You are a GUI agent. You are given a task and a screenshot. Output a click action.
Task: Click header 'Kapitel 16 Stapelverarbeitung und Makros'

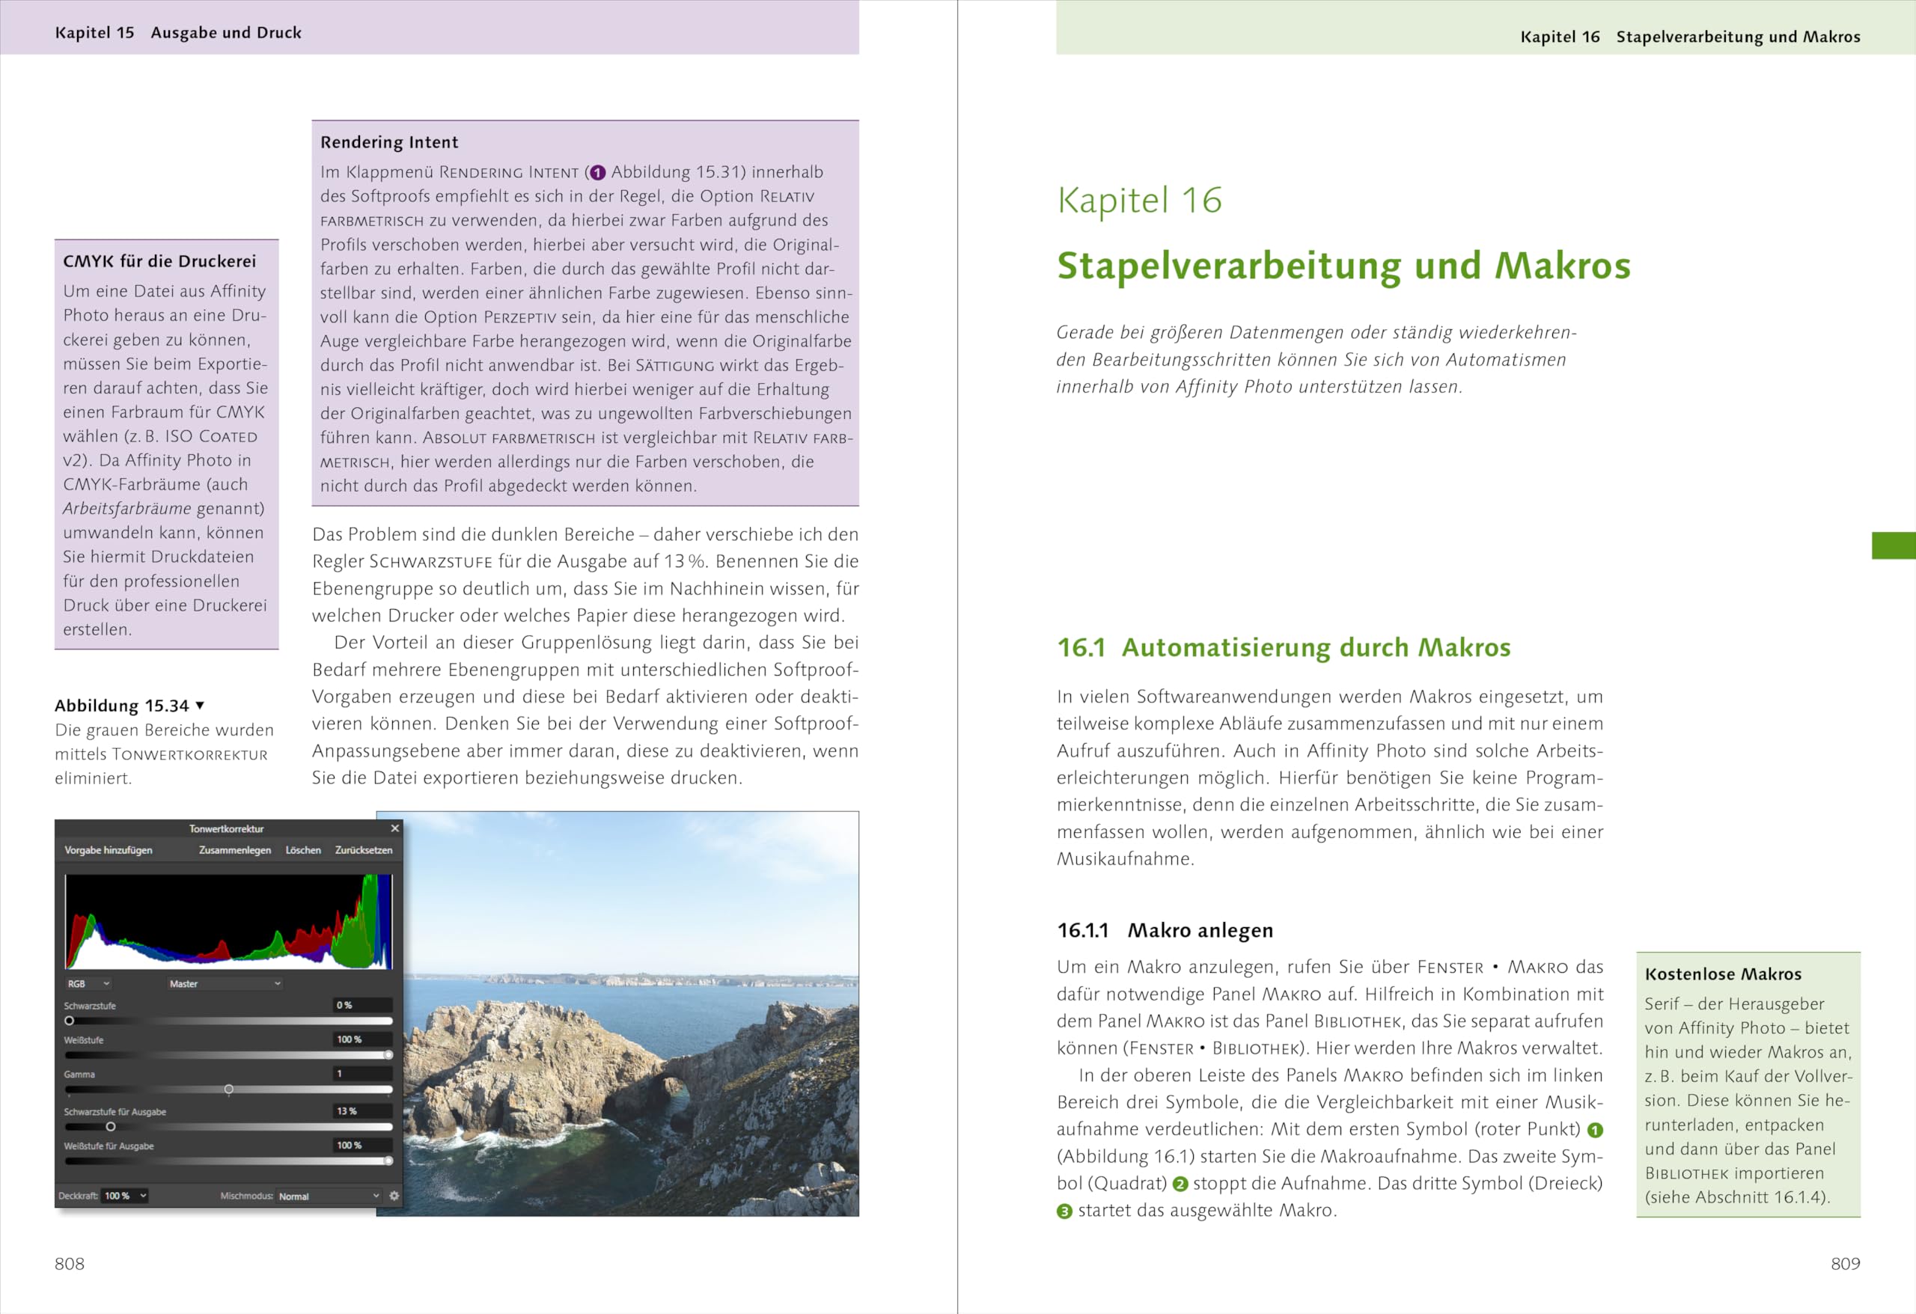(x=1690, y=37)
